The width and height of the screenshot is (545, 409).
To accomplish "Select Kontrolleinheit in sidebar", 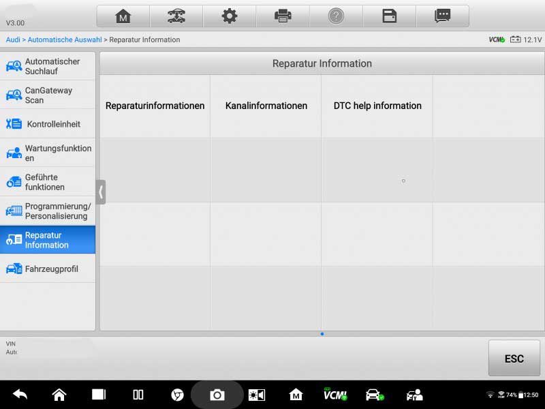I will click(x=48, y=124).
